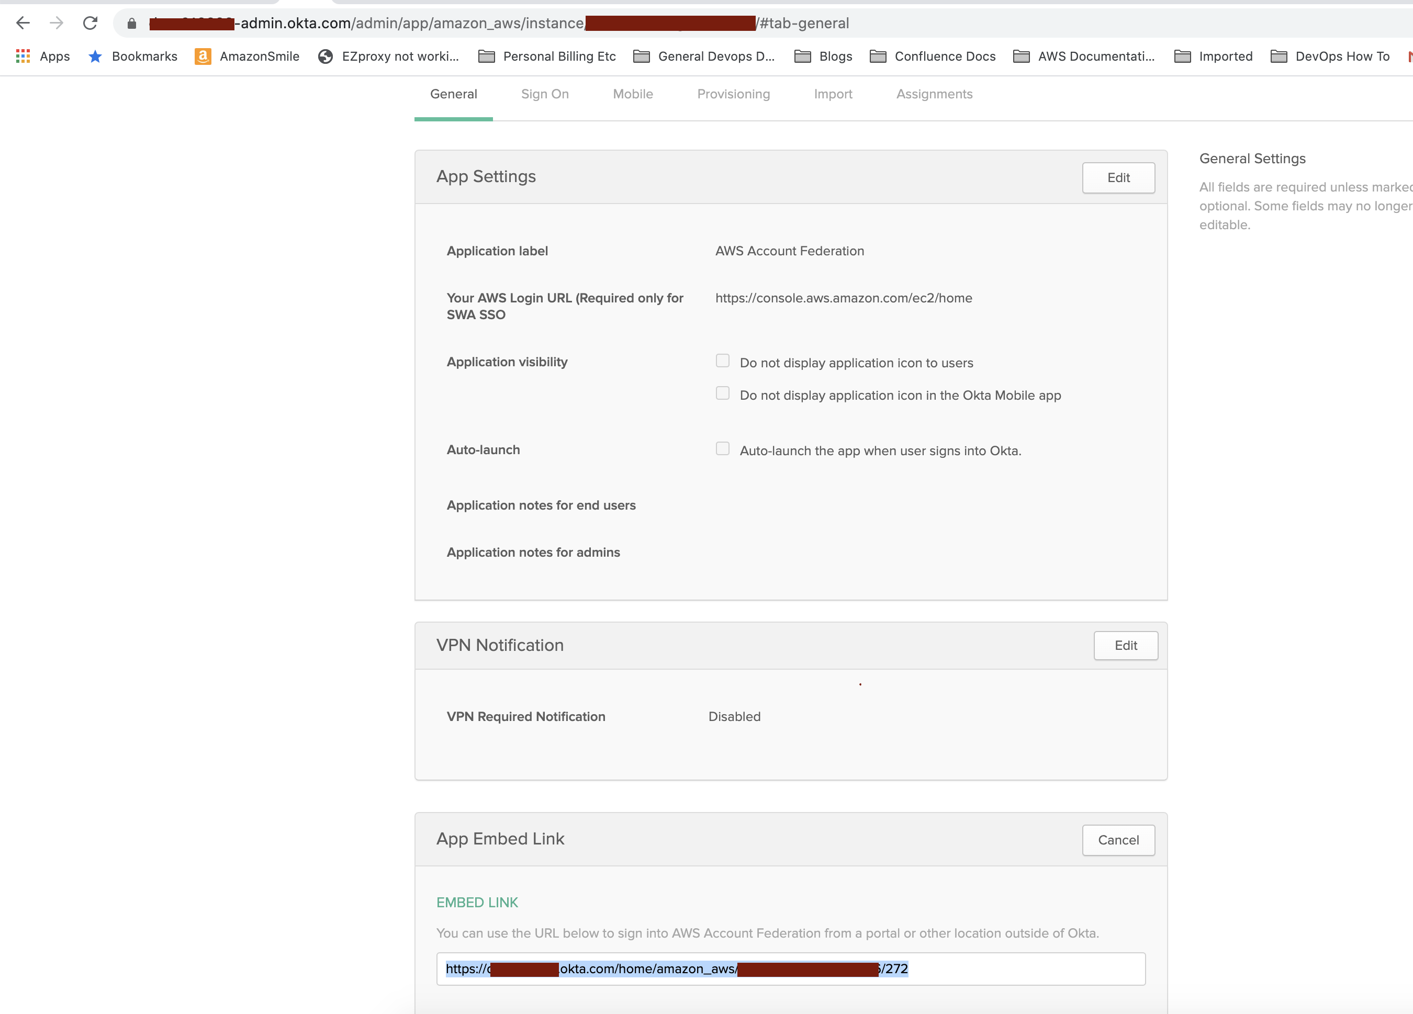The image size is (1413, 1014).
Task: Open the Bookmarks star shortcut
Action: click(133, 57)
